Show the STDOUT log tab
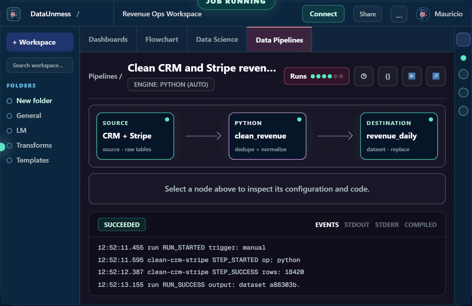 [357, 225]
